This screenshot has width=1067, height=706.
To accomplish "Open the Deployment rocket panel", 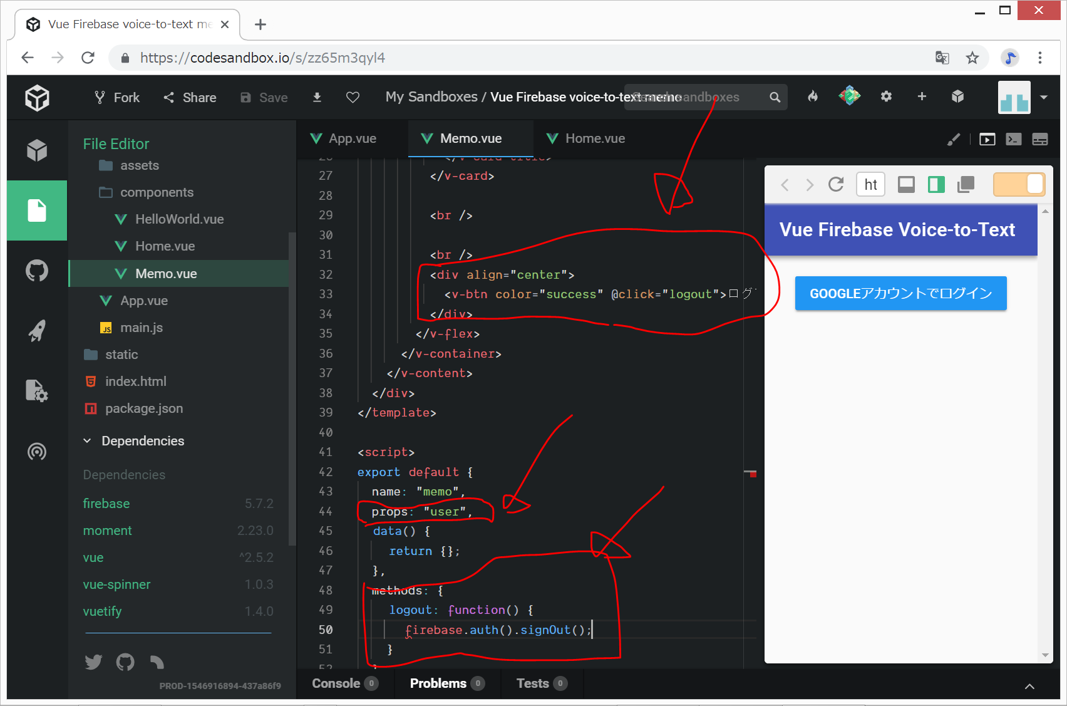I will tap(37, 331).
